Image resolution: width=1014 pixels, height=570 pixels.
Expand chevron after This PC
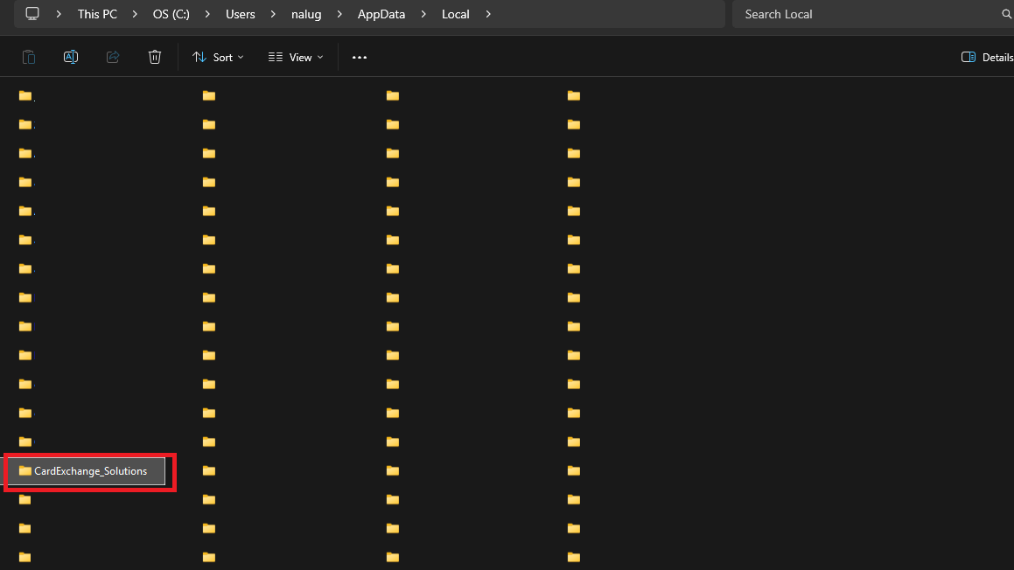[x=135, y=14]
